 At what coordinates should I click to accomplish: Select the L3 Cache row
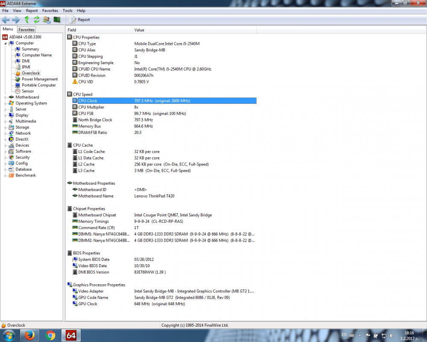coord(164,171)
